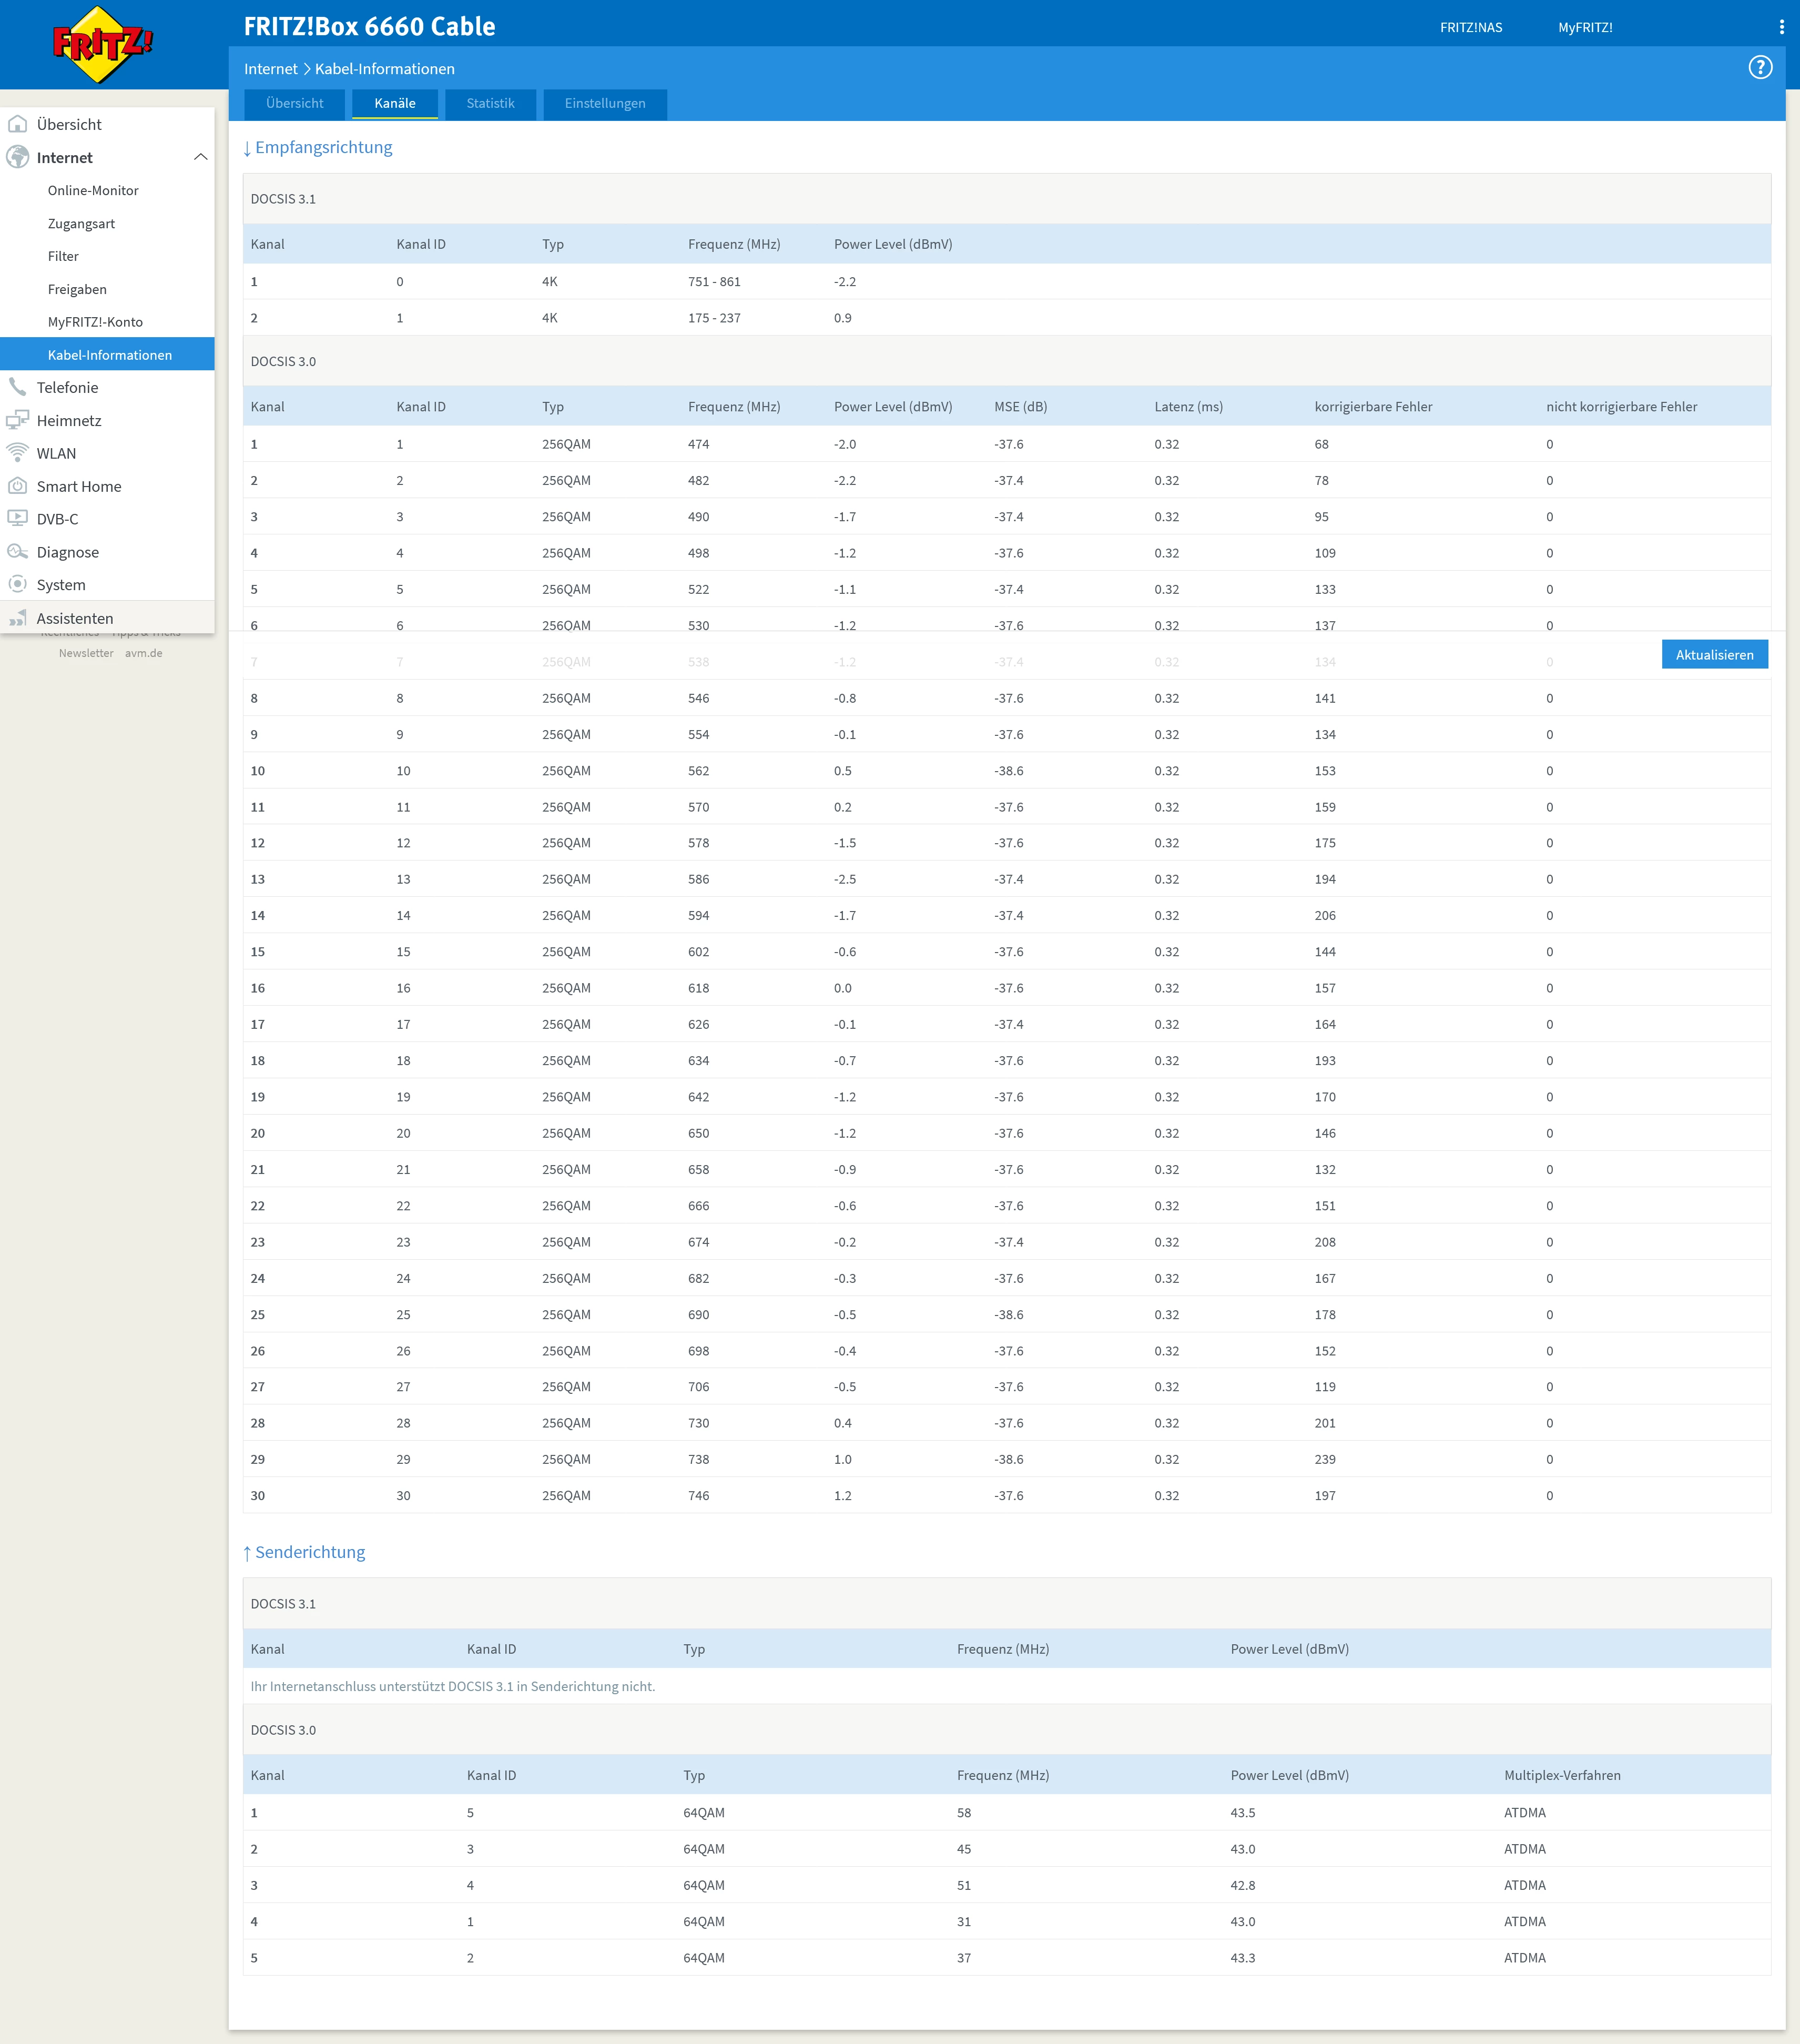Click the Smart Home icon
This screenshot has width=1800, height=2044.
click(x=17, y=486)
